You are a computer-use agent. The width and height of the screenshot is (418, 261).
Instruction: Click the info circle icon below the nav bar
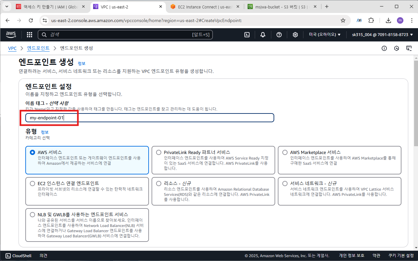pos(384,48)
